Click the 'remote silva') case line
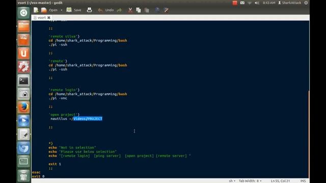The height and width of the screenshot is (183, 326). (x=64, y=36)
